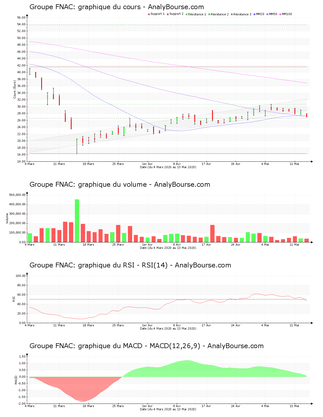Click the 'graphique du MACD - MACD(12,26,9)' title

pos(146,346)
